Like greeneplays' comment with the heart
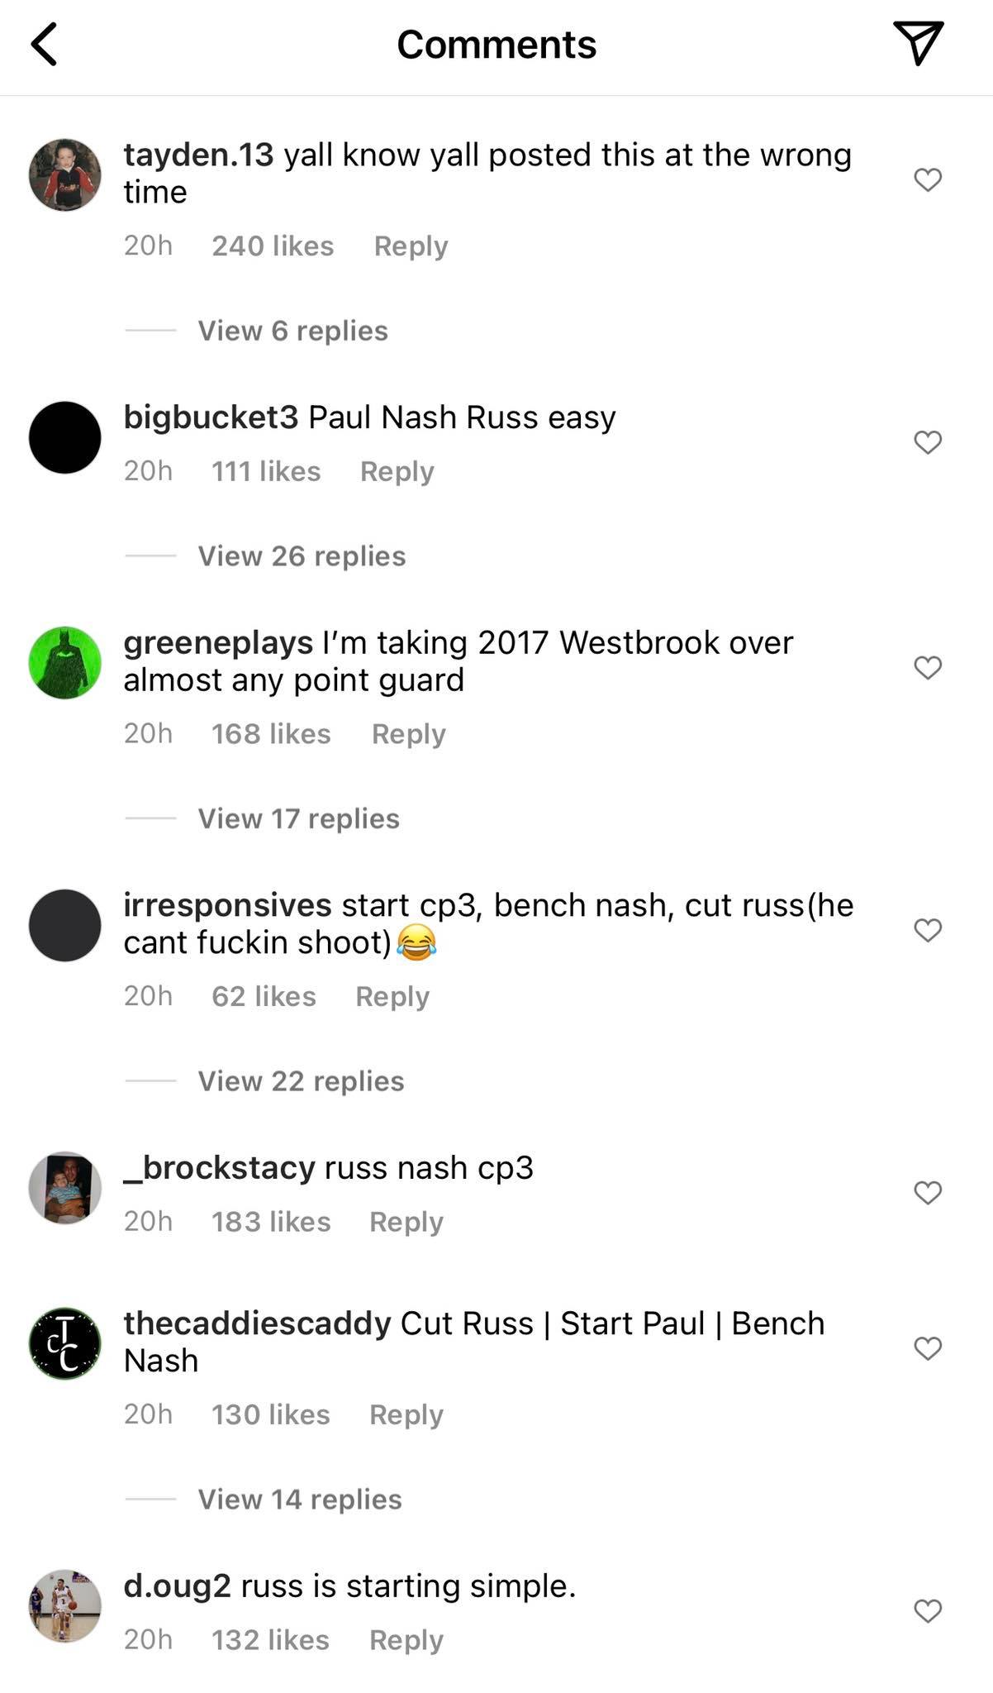The width and height of the screenshot is (993, 1693). click(x=928, y=667)
